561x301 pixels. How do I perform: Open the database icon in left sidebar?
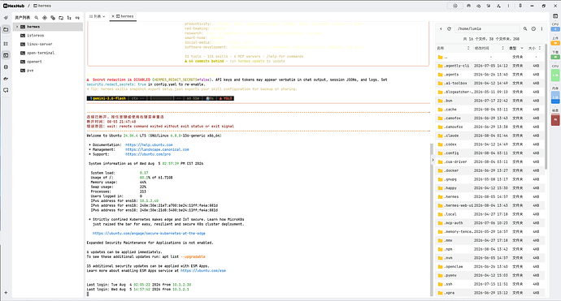[x=6, y=67]
